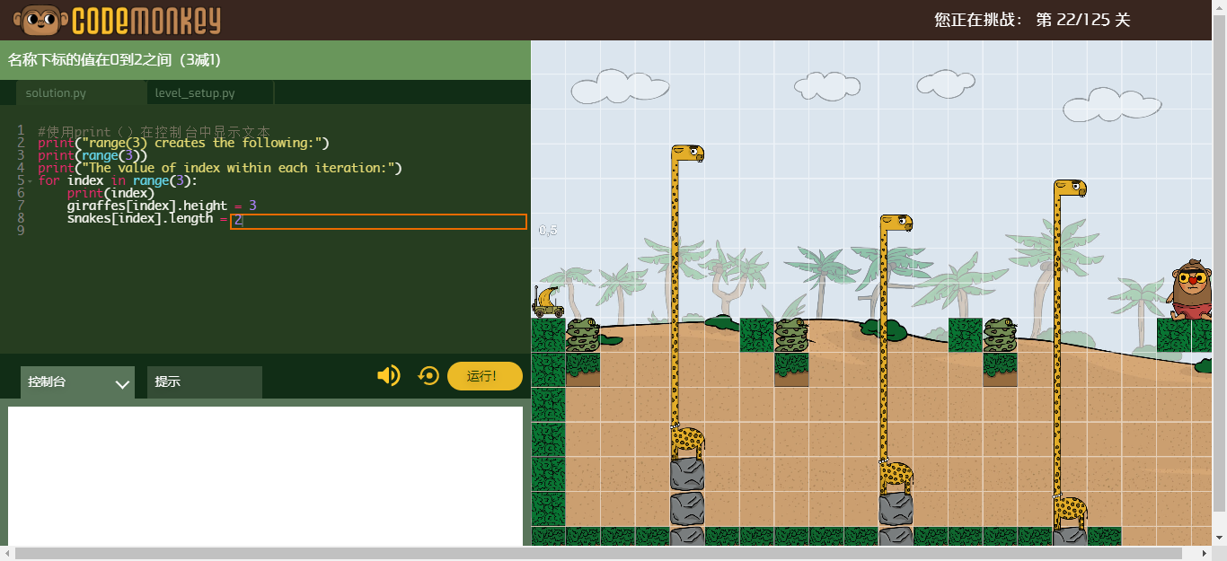
Task: Click the print(range(3)) code line
Action: click(93, 155)
